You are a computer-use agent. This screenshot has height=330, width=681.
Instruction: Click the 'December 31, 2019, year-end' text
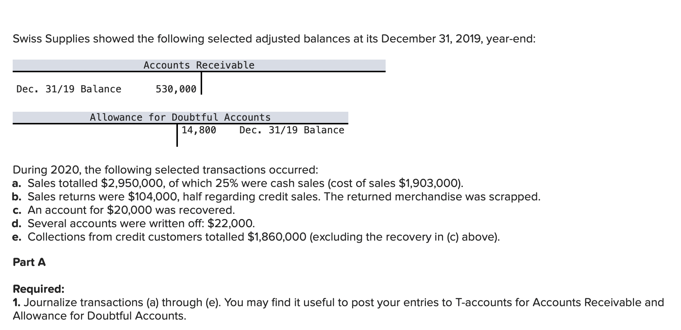coord(458,39)
